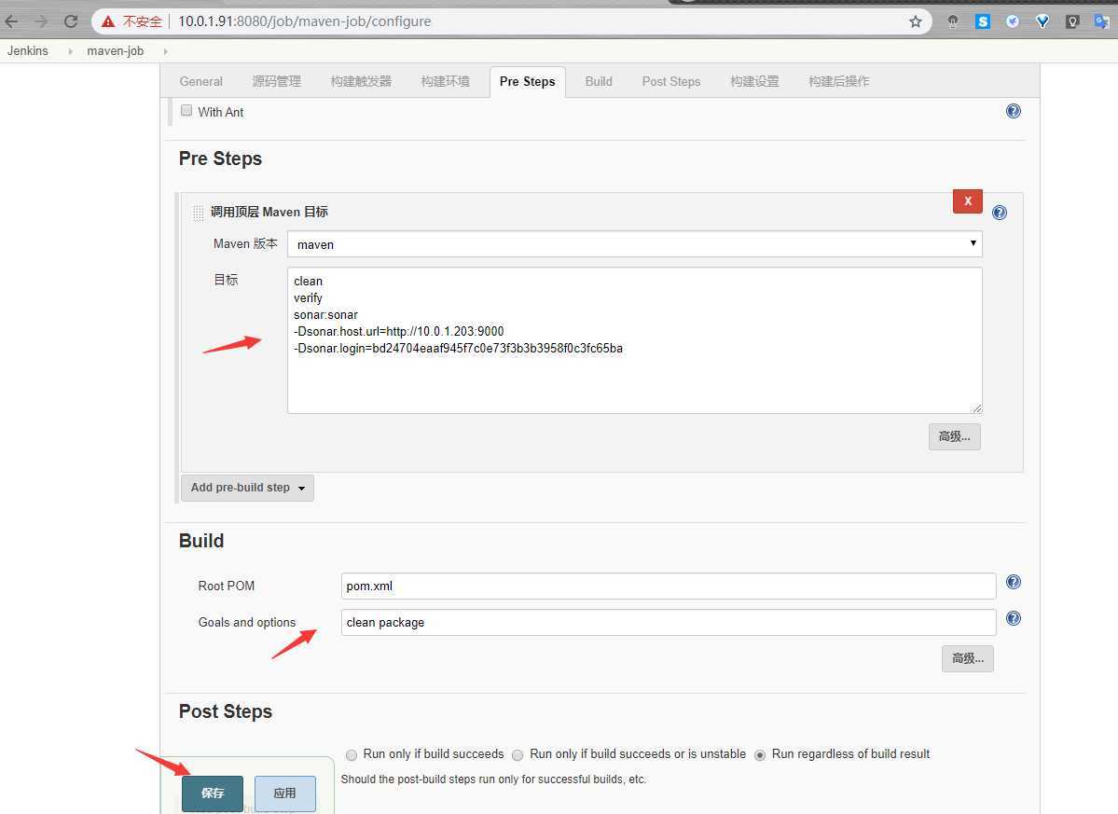
Task: Click the Root POM input field
Action: [x=669, y=586]
